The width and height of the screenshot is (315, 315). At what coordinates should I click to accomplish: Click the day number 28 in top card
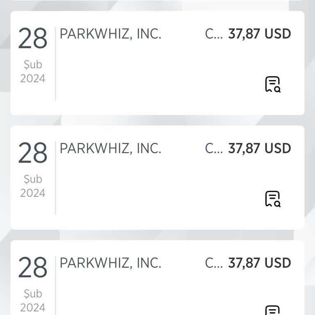tap(33, 39)
